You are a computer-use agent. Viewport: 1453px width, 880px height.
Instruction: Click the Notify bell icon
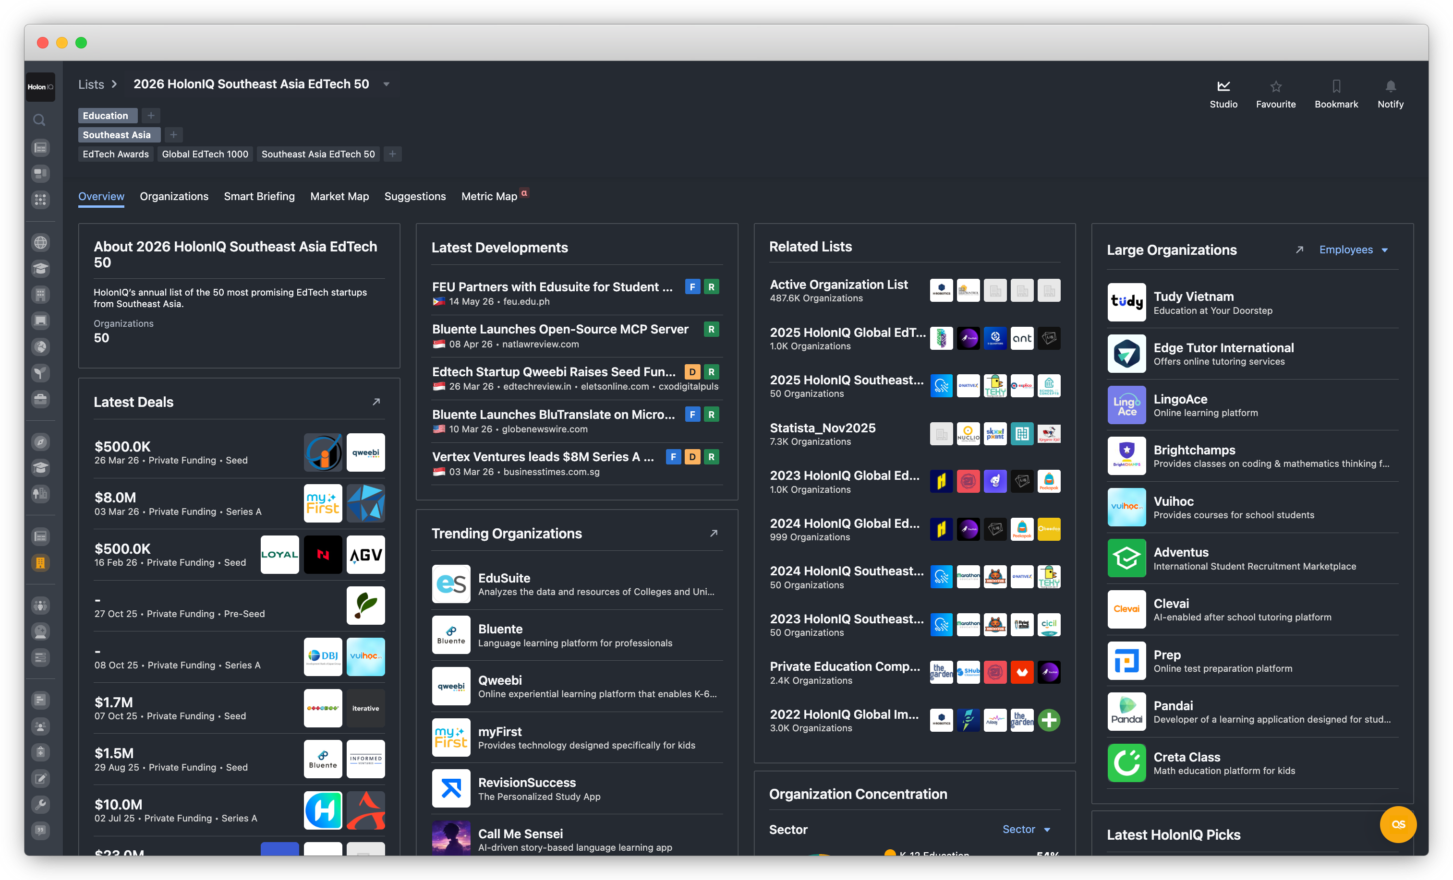1390,86
